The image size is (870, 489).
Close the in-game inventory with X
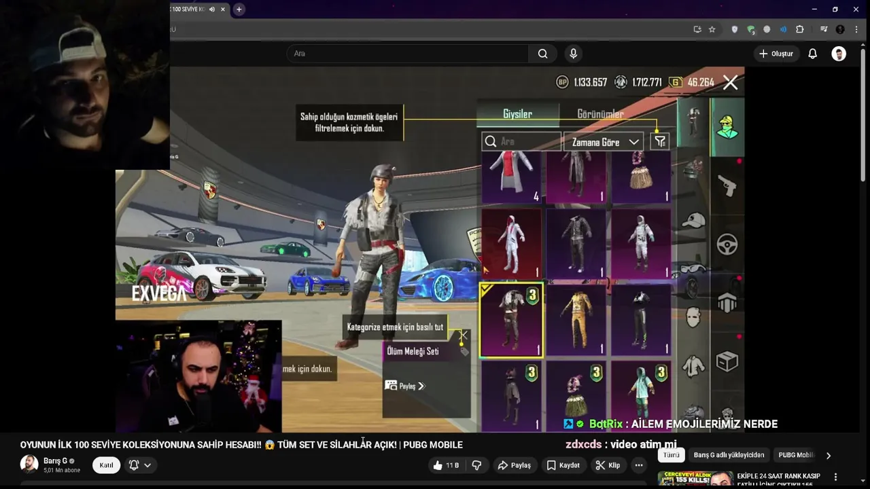click(x=730, y=82)
